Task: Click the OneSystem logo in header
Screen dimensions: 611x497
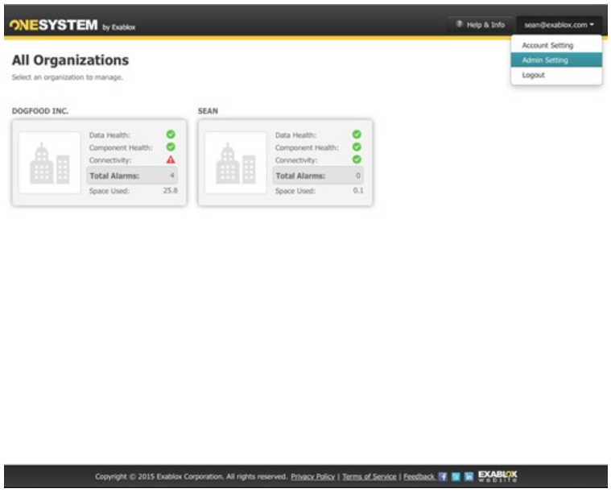Action: pyautogui.click(x=72, y=25)
